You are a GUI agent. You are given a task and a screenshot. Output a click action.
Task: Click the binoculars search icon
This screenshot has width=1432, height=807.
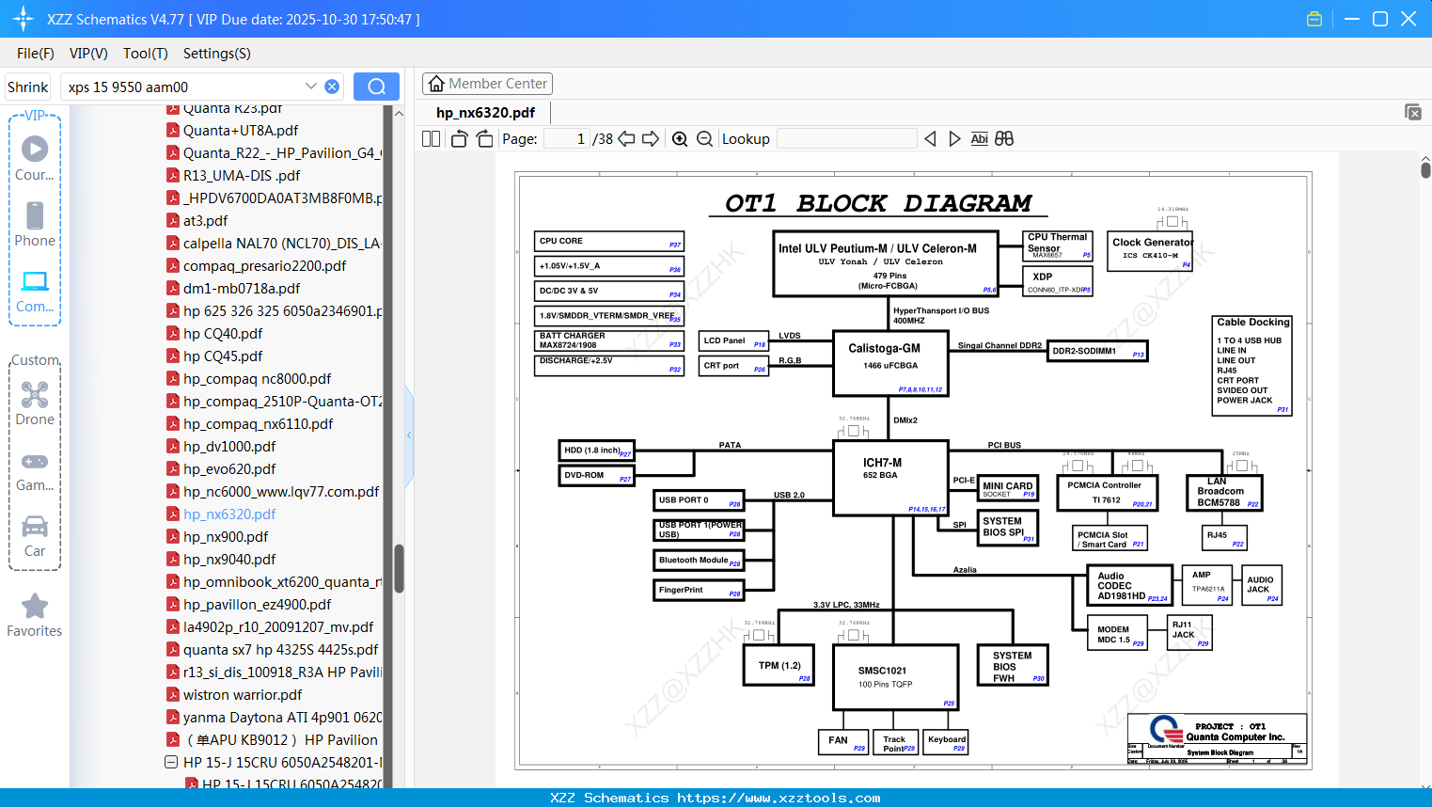[1004, 138]
